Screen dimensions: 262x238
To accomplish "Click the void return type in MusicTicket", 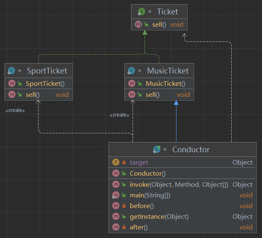I will [x=183, y=95].
